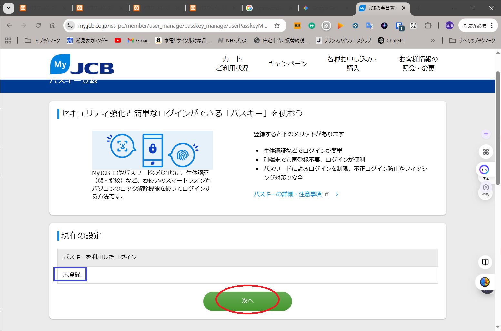The height and width of the screenshot is (331, 501).
Task: Open the カードご利用状況 menu
Action: [x=232, y=63]
